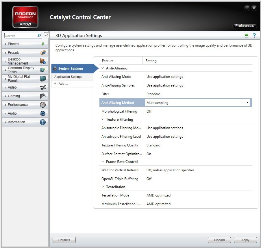Viewport: 261px width, 248px height.
Task: Select the Wait for Vertical Refresh row
Action: pos(176,170)
